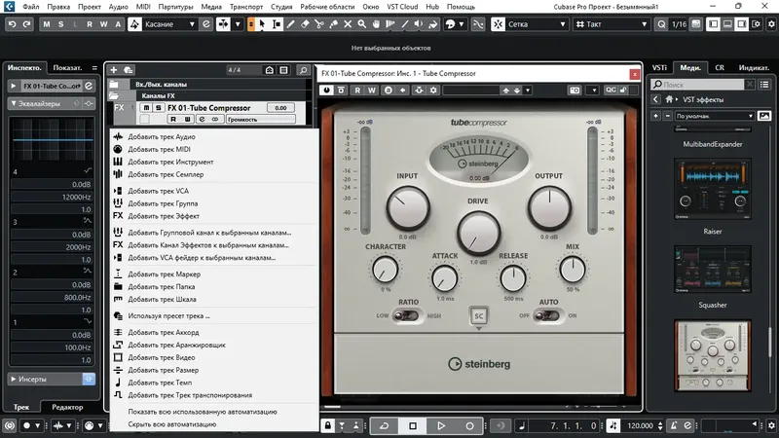
Task: Click the Record button in transport bar
Action: tap(469, 425)
